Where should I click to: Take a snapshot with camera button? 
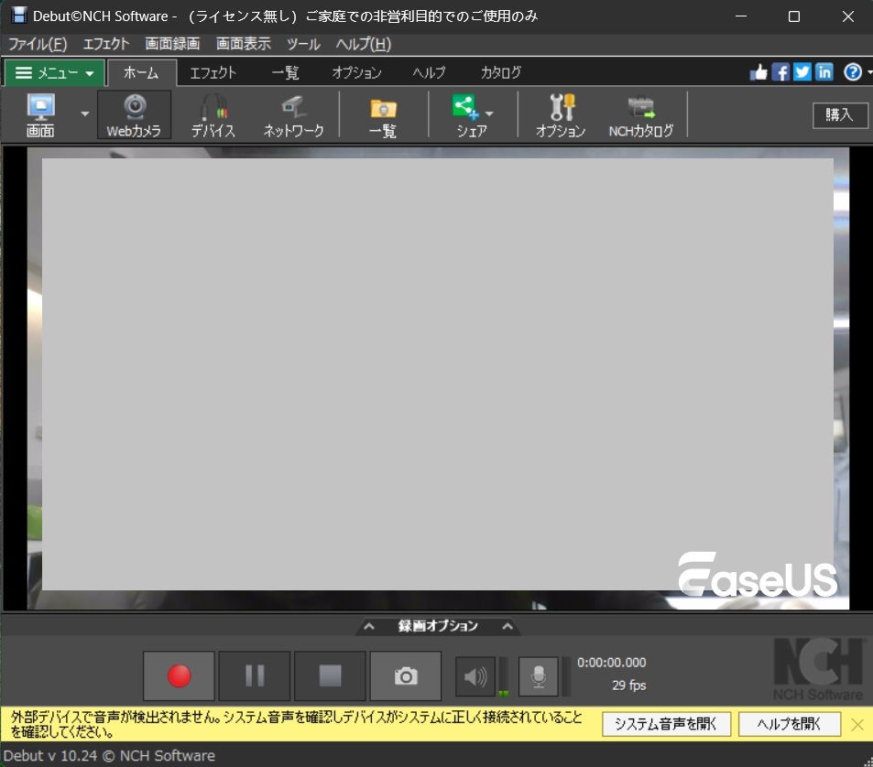[406, 676]
